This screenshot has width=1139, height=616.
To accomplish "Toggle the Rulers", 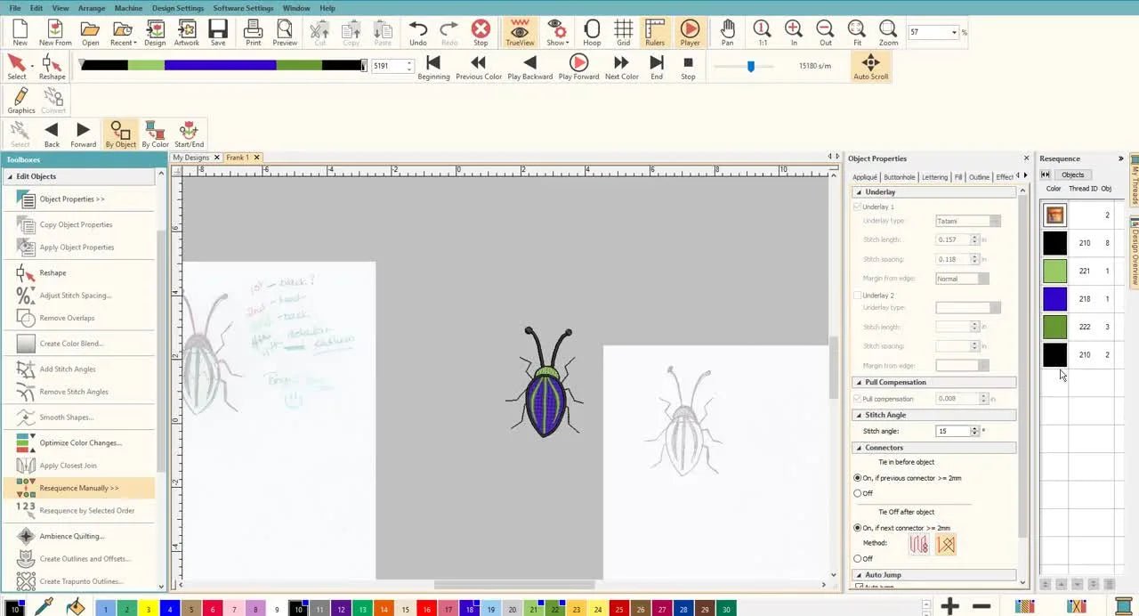I will (655, 33).
